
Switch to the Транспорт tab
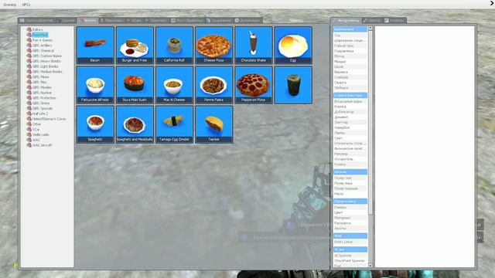click(156, 21)
